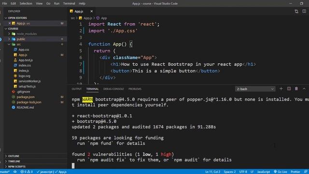Collapse the COURSE folder section
Screen dimensions: 309x174
click(13, 29)
